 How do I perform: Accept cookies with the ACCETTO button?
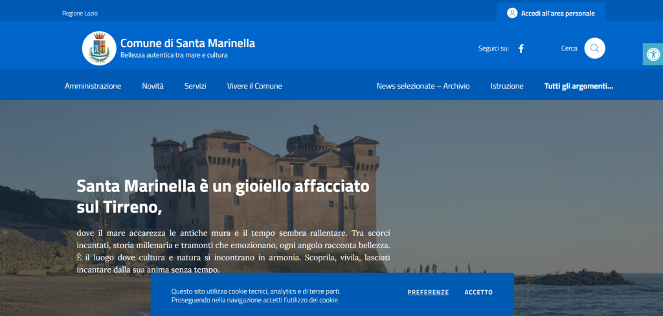pos(478,292)
